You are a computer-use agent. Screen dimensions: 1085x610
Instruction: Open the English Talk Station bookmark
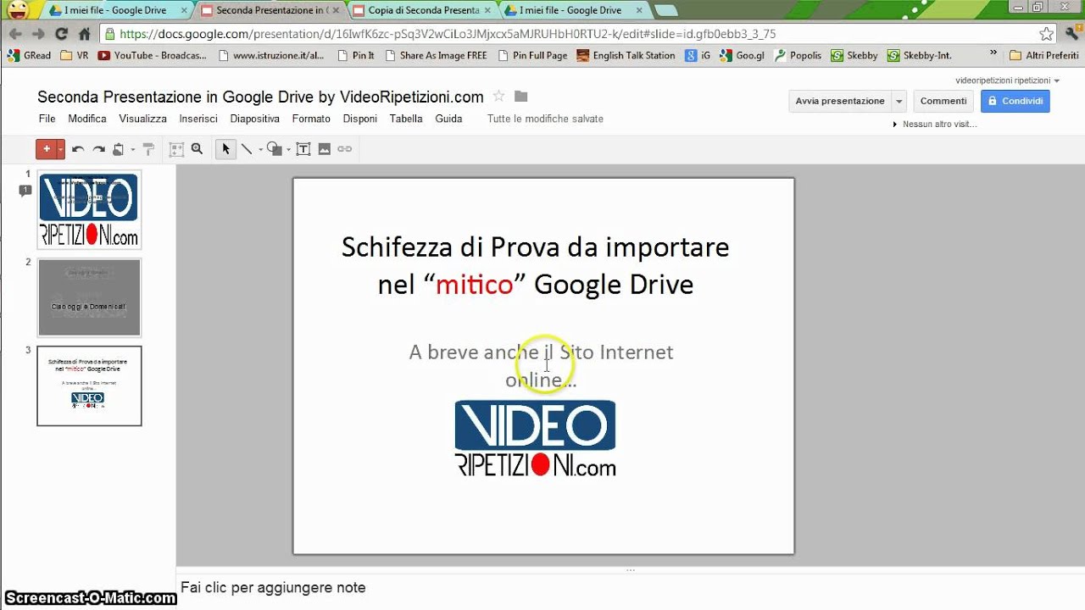click(x=626, y=55)
